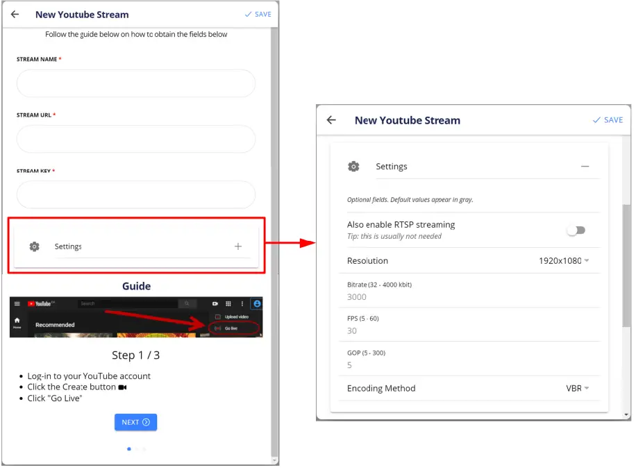The image size is (636, 470).
Task: Select first guide step pagination dot
Action: click(129, 449)
